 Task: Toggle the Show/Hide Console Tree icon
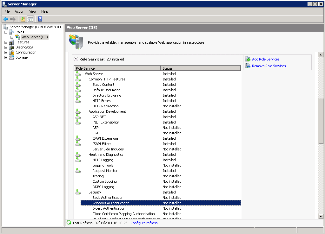click(x=30, y=19)
